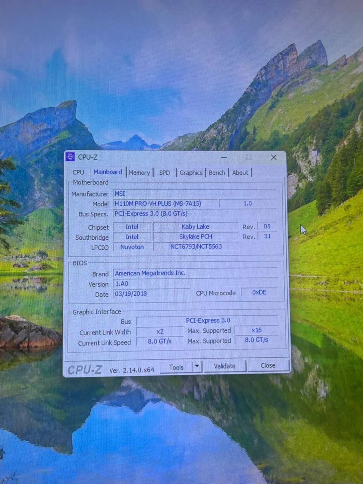Minimize the CPU-Z window

[224, 157]
